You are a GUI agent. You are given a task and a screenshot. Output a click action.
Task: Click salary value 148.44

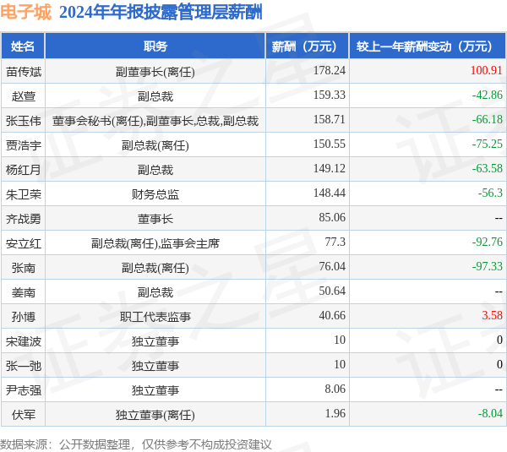pyautogui.click(x=330, y=193)
